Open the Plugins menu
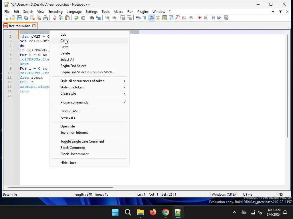 (x=143, y=11)
